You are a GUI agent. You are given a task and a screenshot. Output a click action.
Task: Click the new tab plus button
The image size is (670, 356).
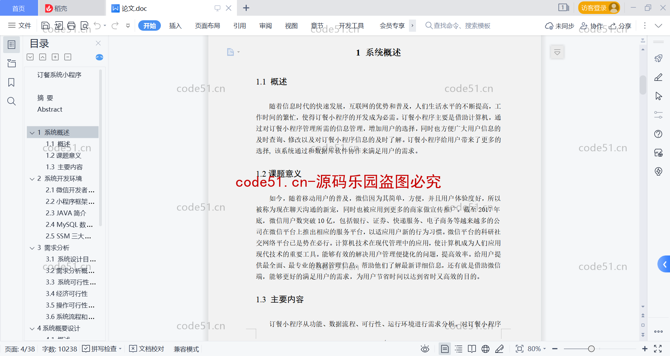click(x=246, y=8)
